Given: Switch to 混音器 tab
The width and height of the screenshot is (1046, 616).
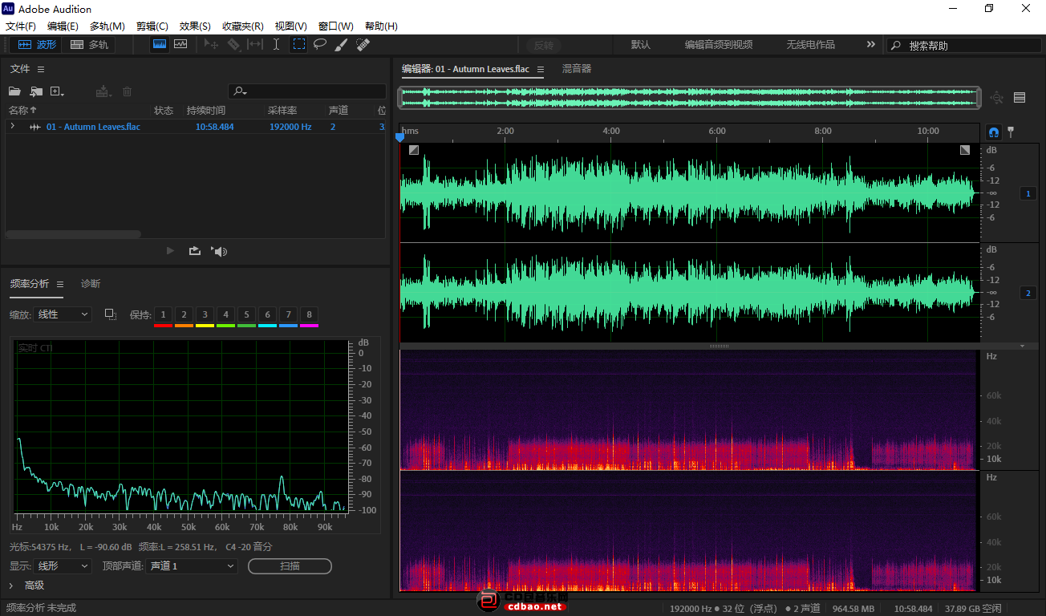Looking at the screenshot, I should [577, 69].
